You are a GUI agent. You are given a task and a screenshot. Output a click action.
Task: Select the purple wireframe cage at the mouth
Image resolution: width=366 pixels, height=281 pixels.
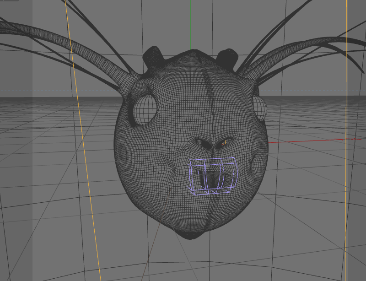pos(212,176)
